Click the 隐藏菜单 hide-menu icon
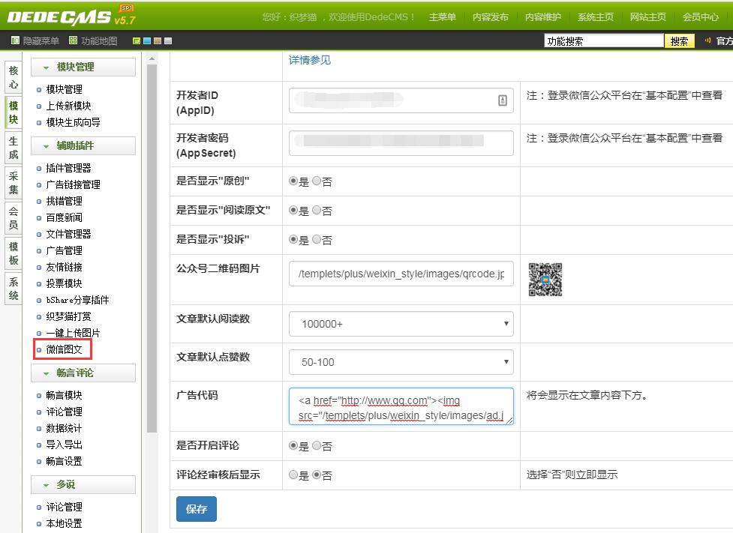This screenshot has width=733, height=533. click(15, 41)
